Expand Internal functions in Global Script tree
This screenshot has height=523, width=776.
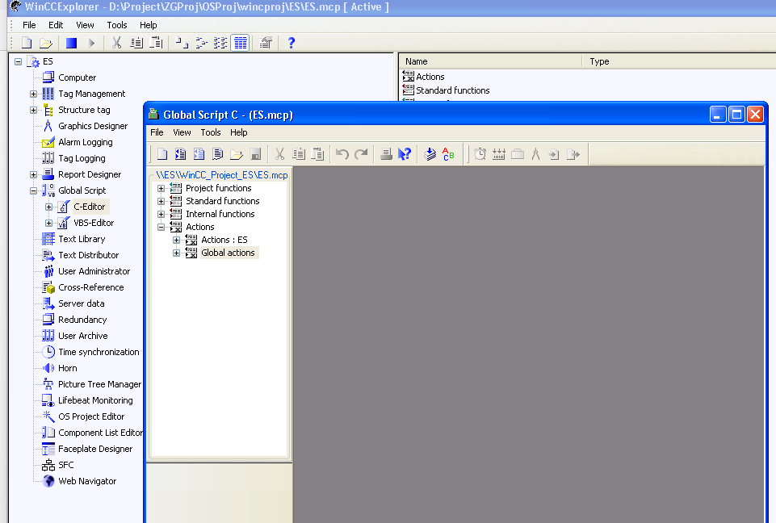161,214
